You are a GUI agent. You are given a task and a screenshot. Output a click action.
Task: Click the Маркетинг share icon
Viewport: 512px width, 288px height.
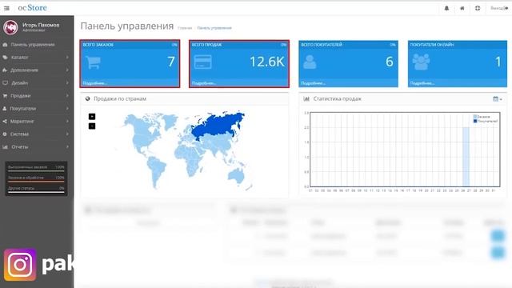(5, 121)
